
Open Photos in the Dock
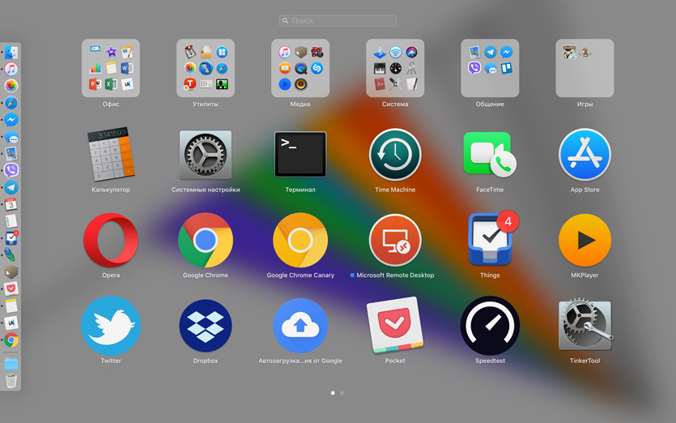(x=11, y=86)
